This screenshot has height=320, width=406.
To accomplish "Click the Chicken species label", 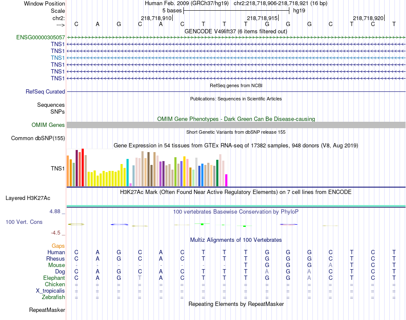I will coord(55,285).
